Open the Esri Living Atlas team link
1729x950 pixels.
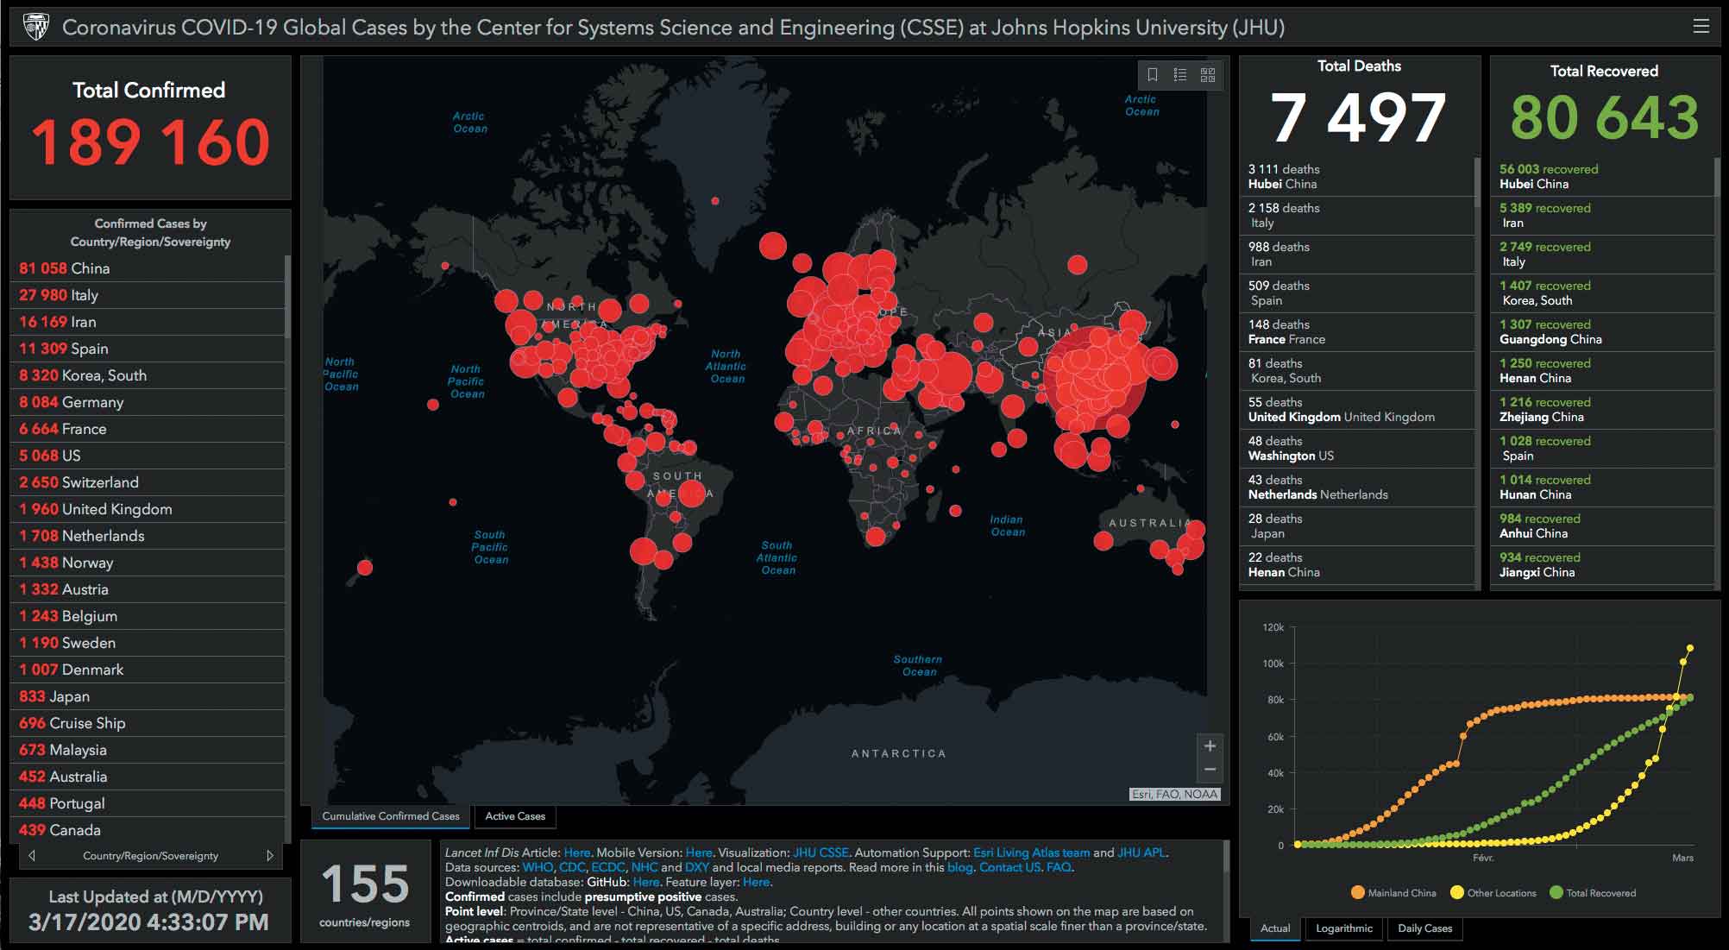pos(1032,852)
